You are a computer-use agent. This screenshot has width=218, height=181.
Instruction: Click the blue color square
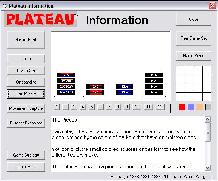pos(191,107)
